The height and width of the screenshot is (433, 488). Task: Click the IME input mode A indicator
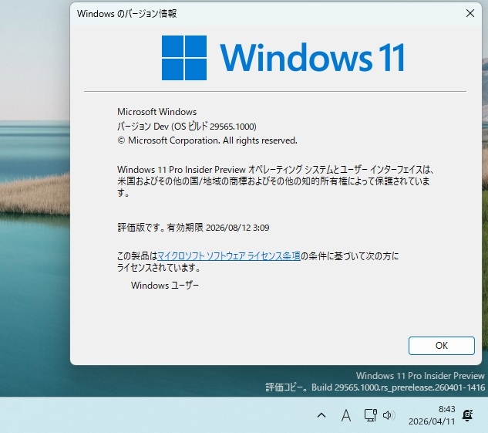coord(346,415)
